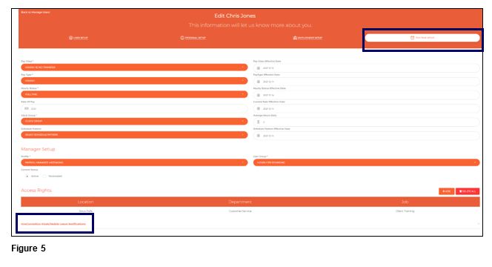This screenshot has width=492, height=267.
Task: Select the Terminated status radio button
Action: click(x=44, y=177)
